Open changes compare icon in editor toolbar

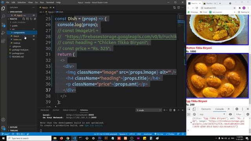click(174, 7)
